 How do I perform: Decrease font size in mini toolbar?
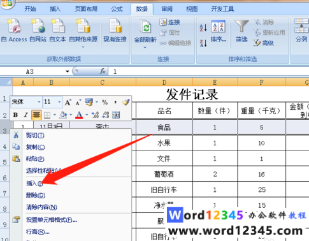[x=78, y=103]
